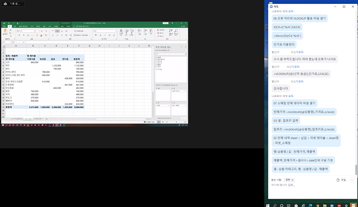Click the taskbar search magnifier icon
Image resolution: width=358 pixels, height=207 pixels.
coord(275,205)
